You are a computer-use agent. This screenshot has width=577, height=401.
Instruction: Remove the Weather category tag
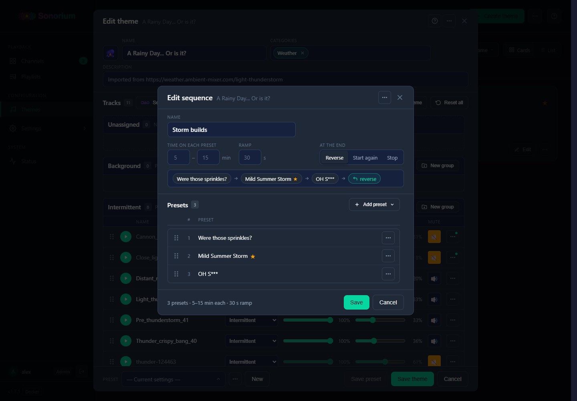(x=303, y=53)
